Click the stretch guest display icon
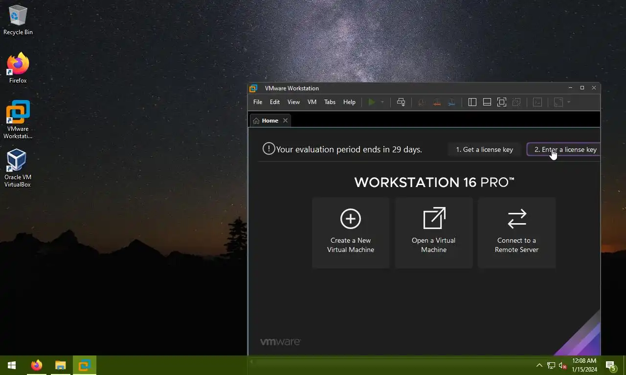This screenshot has width=626, height=375. [x=559, y=102]
